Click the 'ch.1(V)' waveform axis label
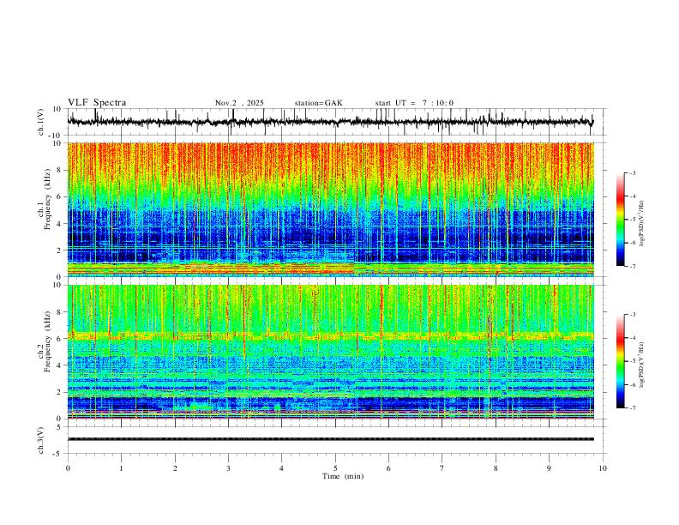Screen dimensions: 679x525 (x=41, y=122)
